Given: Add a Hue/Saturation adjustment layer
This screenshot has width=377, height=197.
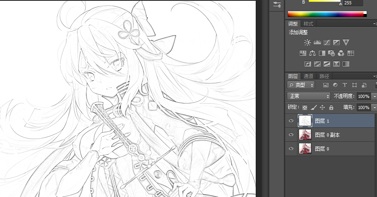Looking at the screenshot, I should click(x=303, y=53).
